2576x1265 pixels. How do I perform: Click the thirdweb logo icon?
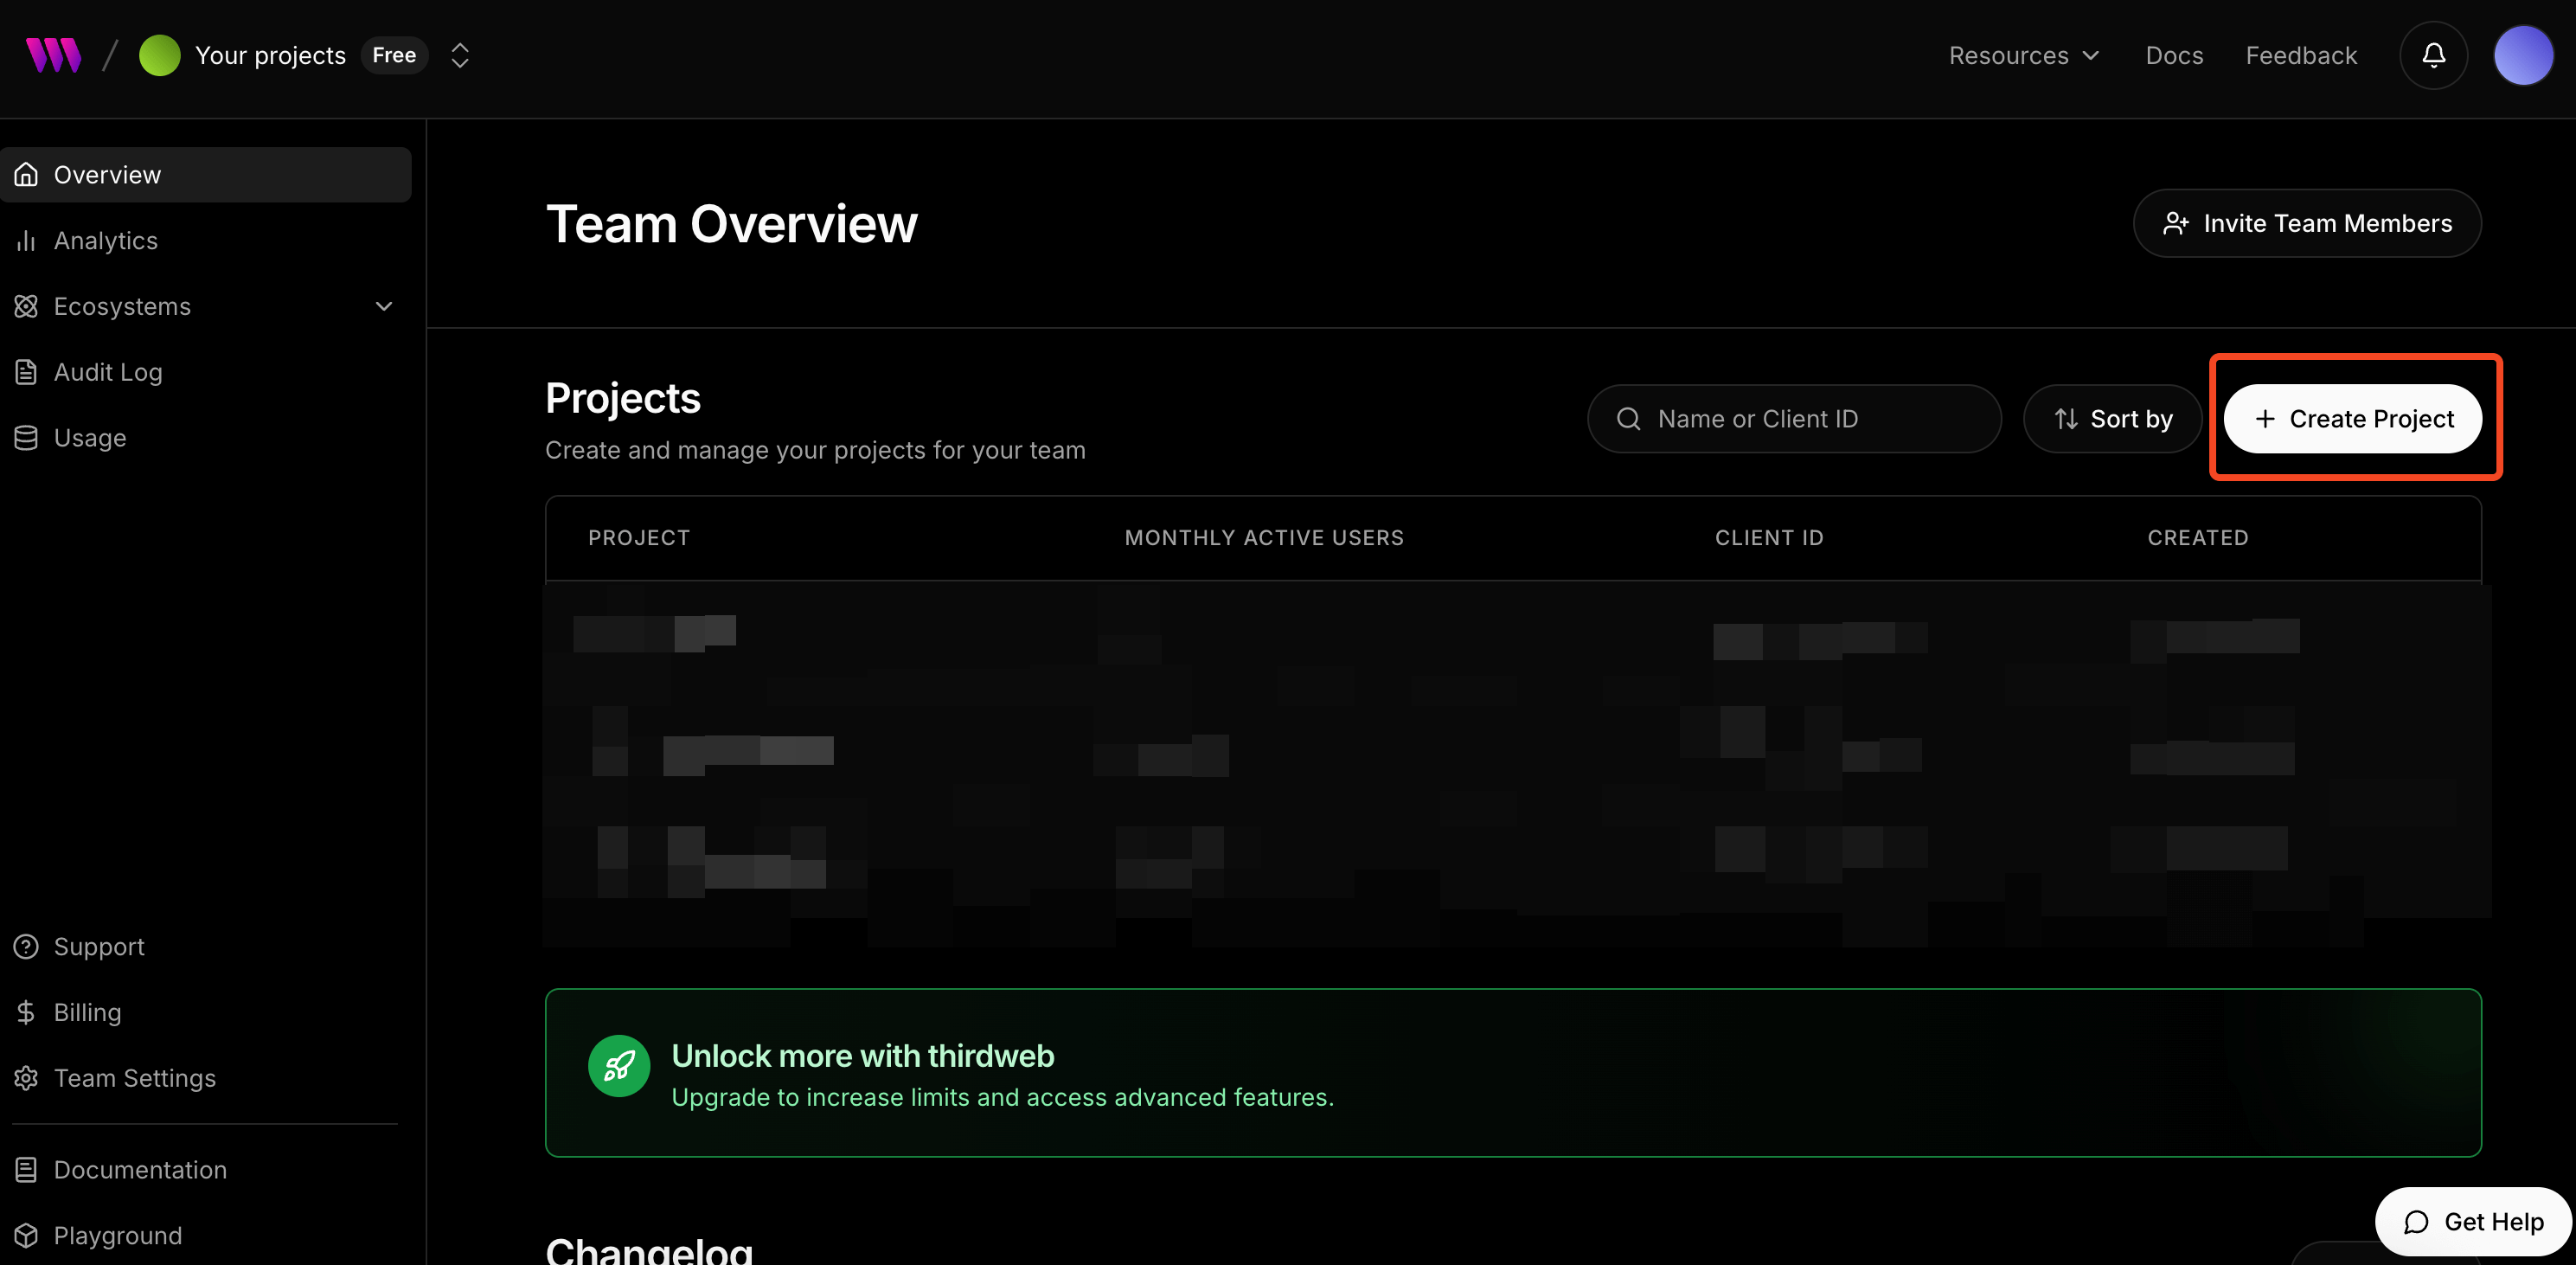click(x=53, y=55)
